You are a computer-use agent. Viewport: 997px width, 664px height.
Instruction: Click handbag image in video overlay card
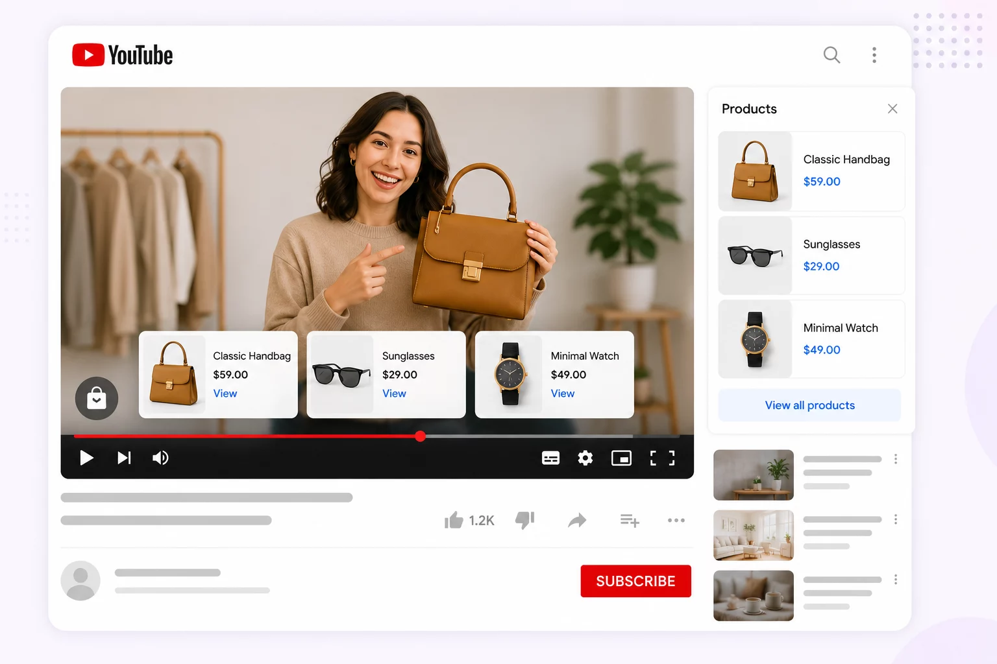click(x=173, y=374)
